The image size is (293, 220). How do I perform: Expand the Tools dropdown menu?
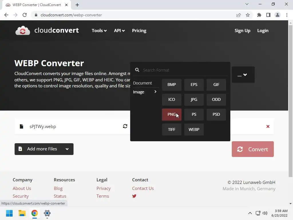coord(99,30)
